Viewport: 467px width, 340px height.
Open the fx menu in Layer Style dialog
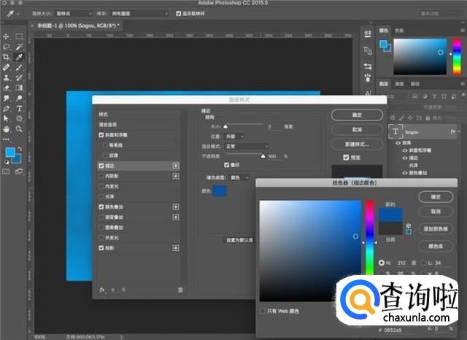pos(102,290)
